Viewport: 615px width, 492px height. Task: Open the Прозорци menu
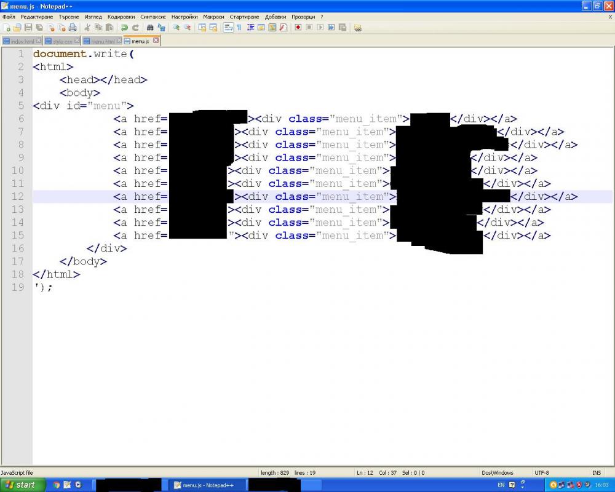pos(304,17)
